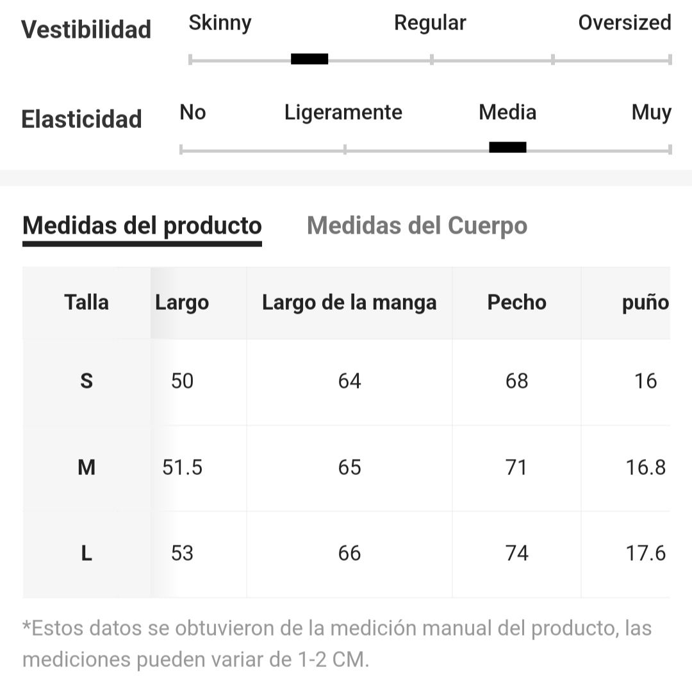This screenshot has width=692, height=683.
Task: Click the Oversized fit label
Action: (x=625, y=22)
